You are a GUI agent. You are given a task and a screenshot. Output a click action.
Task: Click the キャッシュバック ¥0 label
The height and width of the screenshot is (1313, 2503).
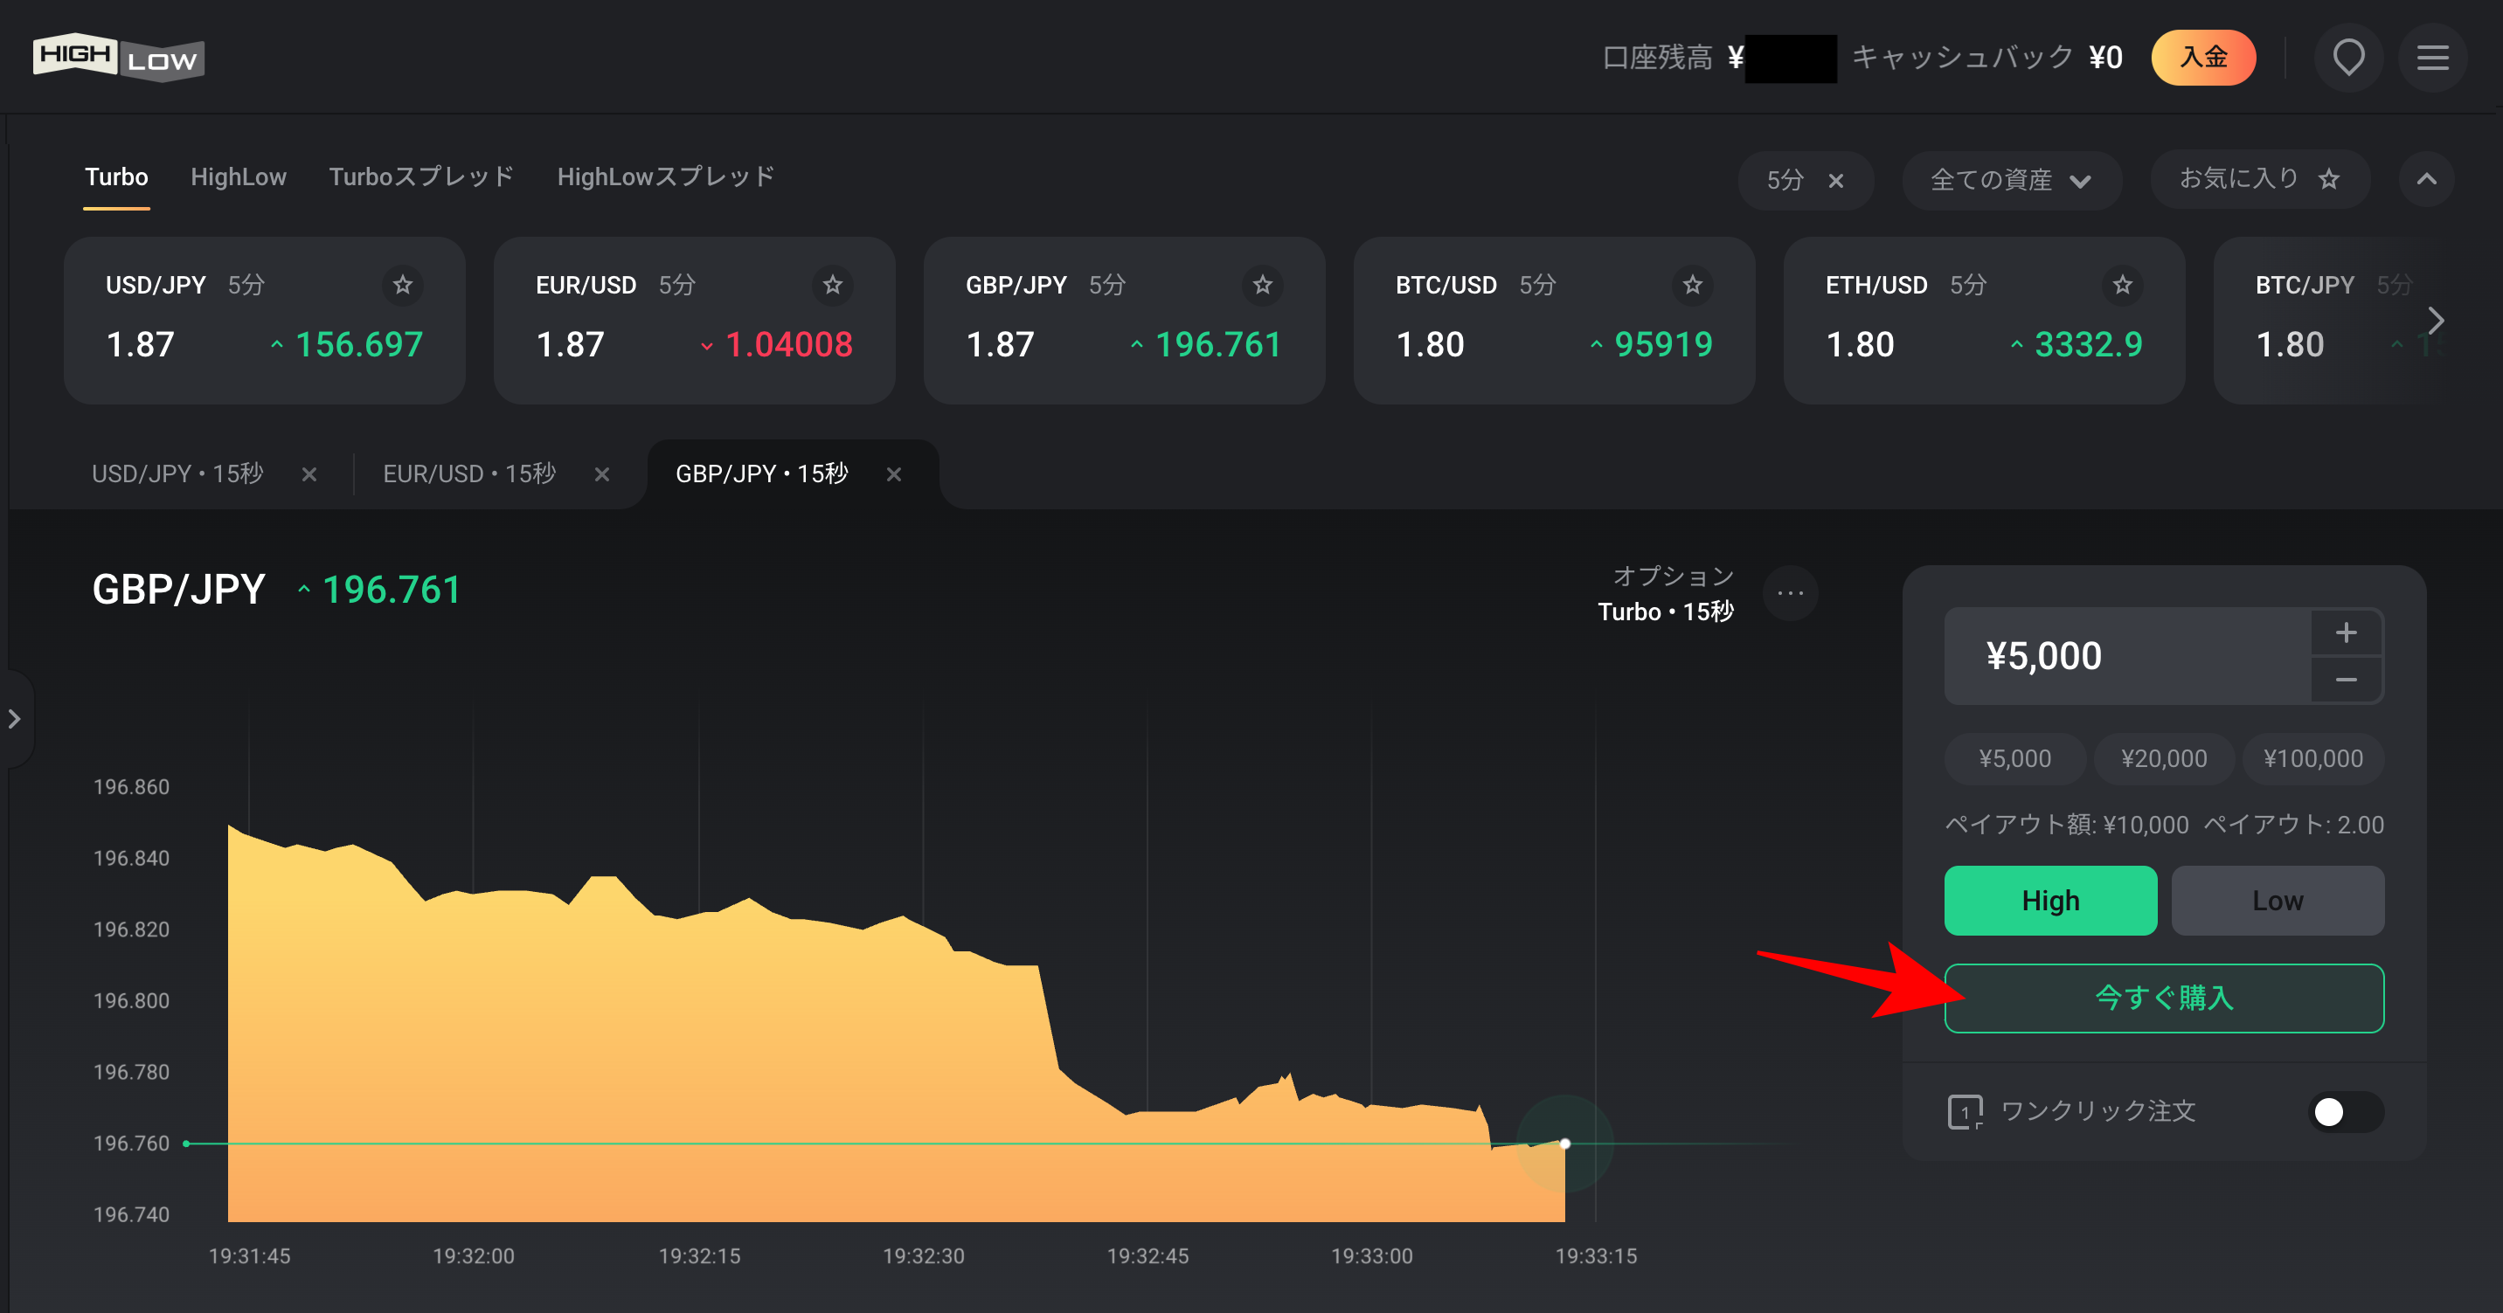click(x=1986, y=58)
